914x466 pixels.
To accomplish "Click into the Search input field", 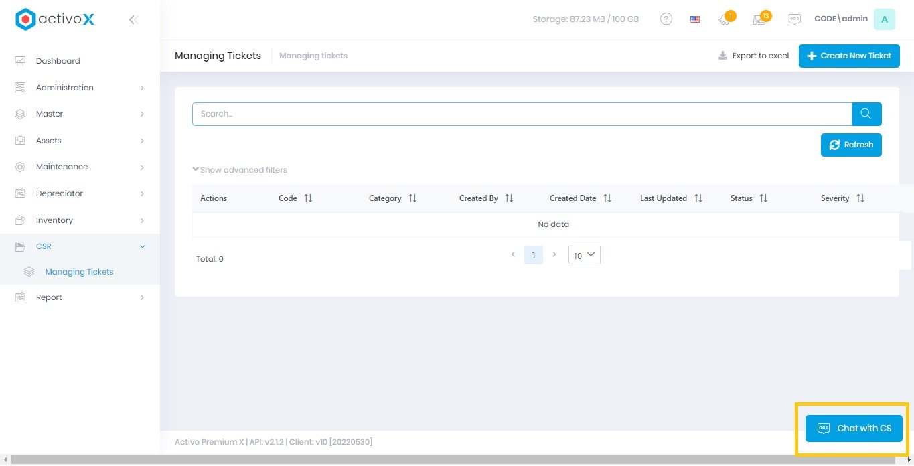I will (x=521, y=114).
